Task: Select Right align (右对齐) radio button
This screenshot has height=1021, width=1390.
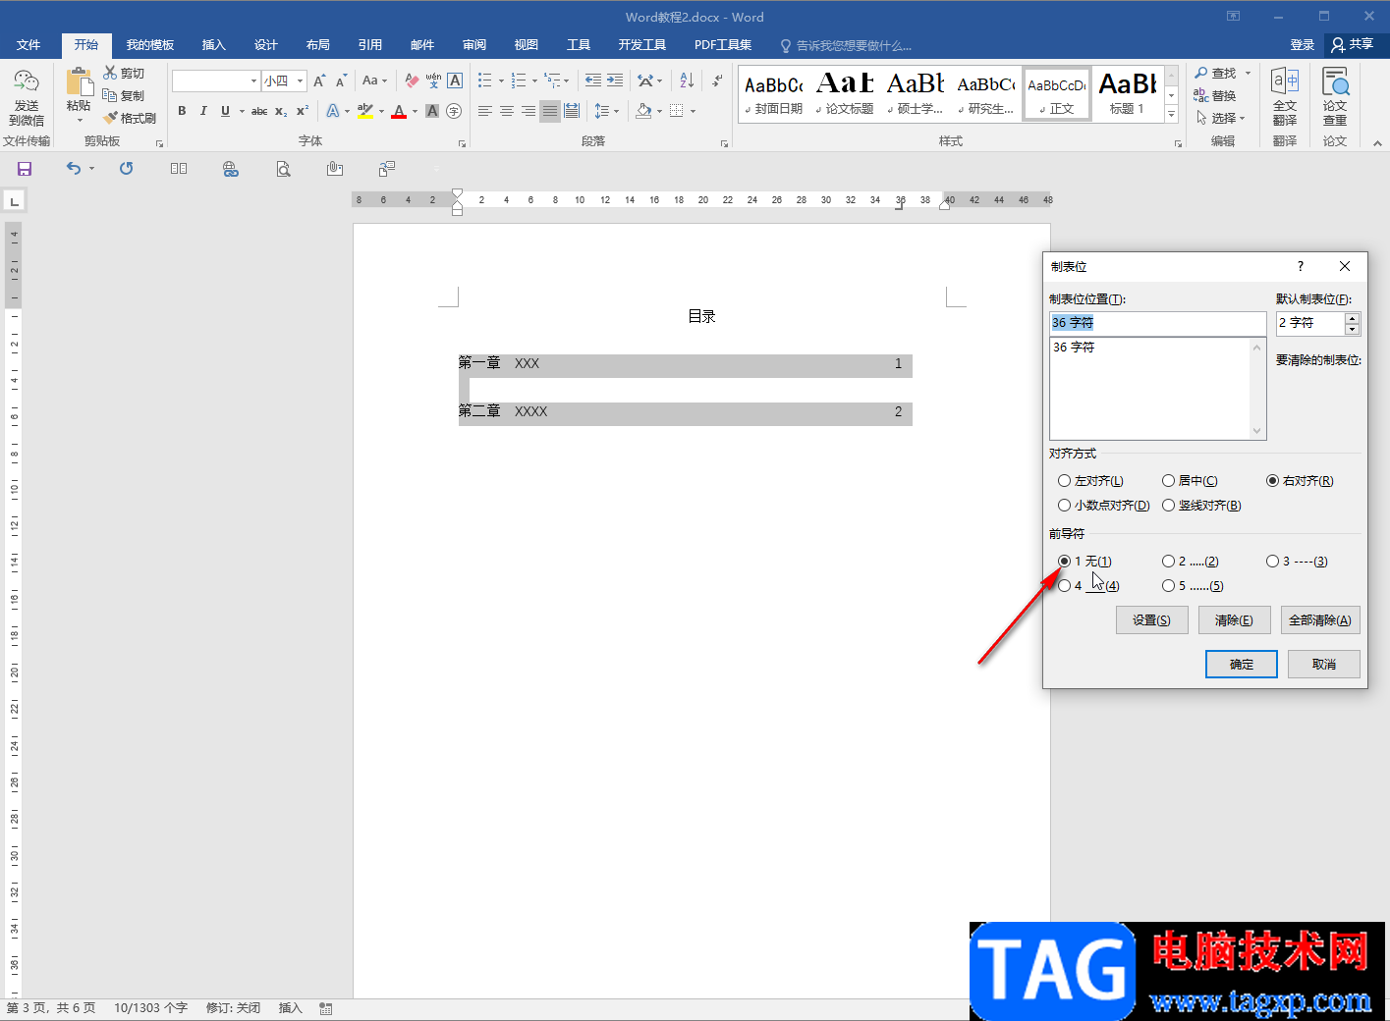Action: pyautogui.click(x=1273, y=481)
